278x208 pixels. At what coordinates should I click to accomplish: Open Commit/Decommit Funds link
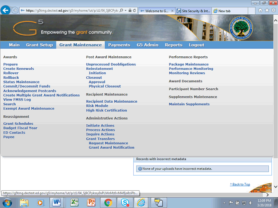pyautogui.click(x=27, y=86)
